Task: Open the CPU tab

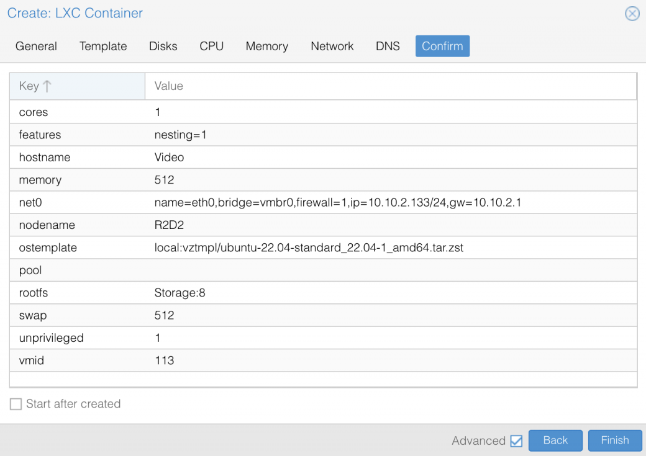Action: pyautogui.click(x=211, y=46)
